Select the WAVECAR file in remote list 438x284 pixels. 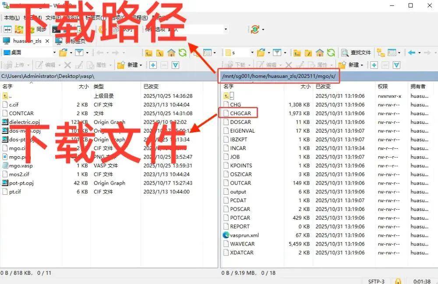coord(242,244)
